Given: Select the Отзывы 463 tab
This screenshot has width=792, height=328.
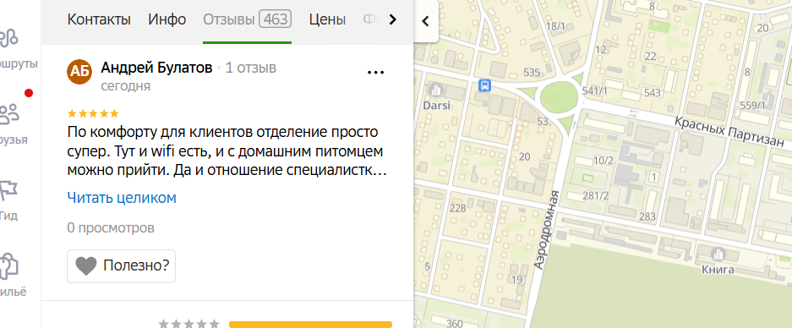Looking at the screenshot, I should (x=247, y=19).
